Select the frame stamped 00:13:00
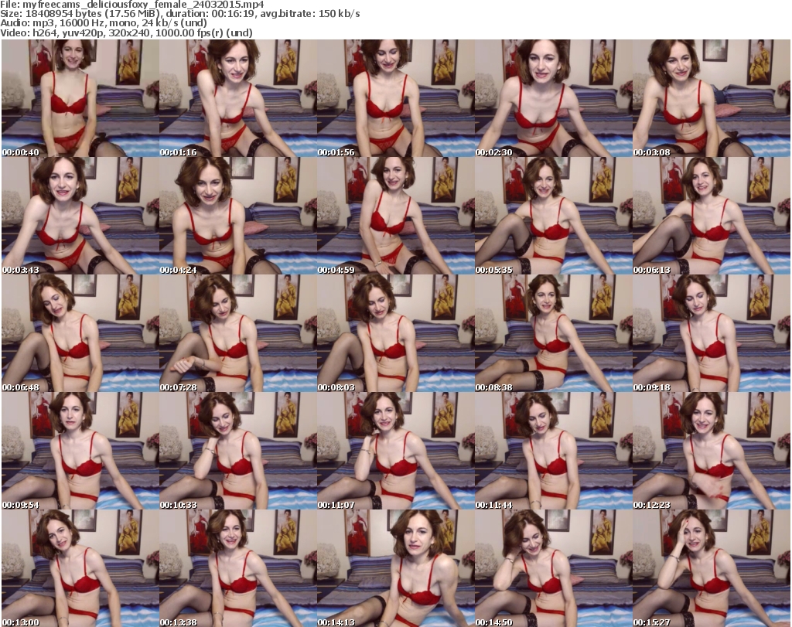The height and width of the screenshot is (627, 792). pyautogui.click(x=80, y=568)
